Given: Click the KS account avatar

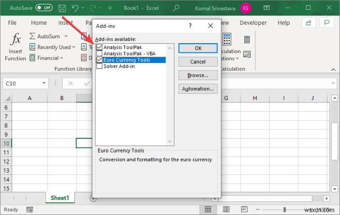Looking at the screenshot, I should 245,8.
